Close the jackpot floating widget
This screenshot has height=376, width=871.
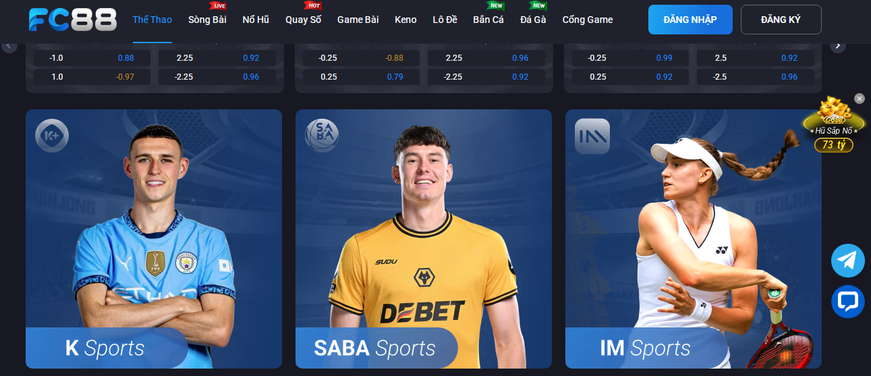pyautogui.click(x=859, y=99)
